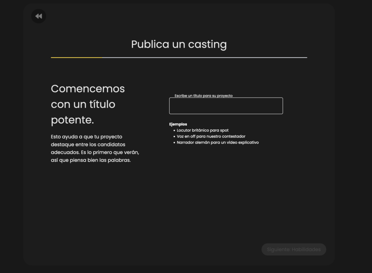Click example 'Locutor británico para spot'

(x=203, y=130)
